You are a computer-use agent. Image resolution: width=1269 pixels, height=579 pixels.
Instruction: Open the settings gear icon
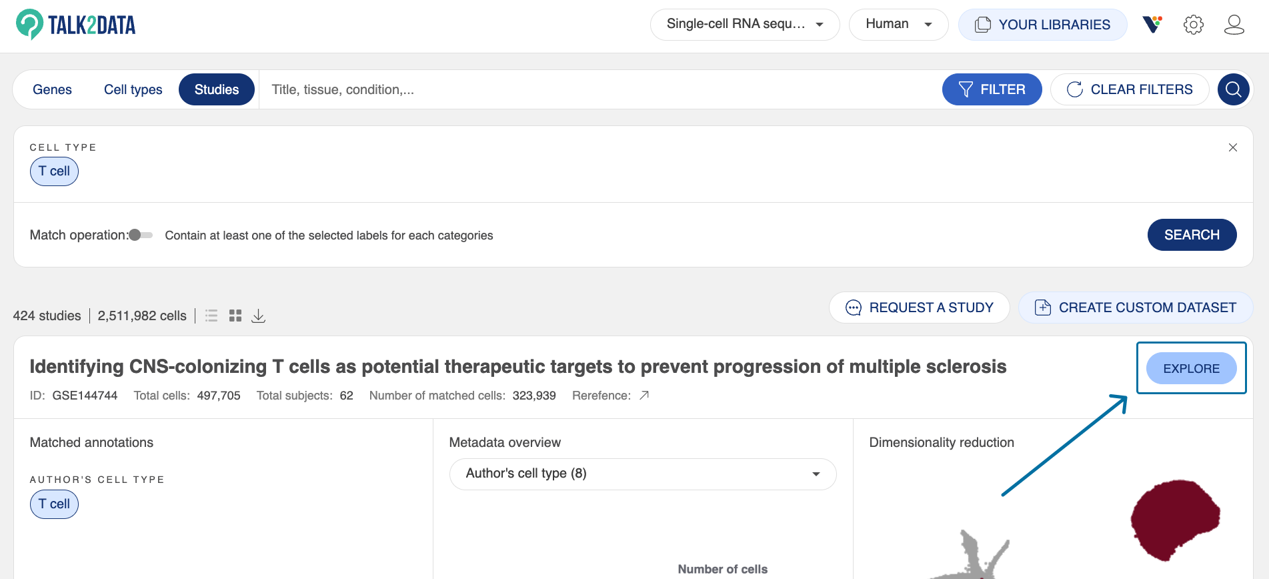pos(1193,25)
